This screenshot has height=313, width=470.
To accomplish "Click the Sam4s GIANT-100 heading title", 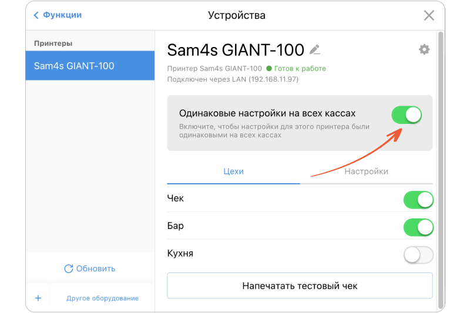I will 236,50.
